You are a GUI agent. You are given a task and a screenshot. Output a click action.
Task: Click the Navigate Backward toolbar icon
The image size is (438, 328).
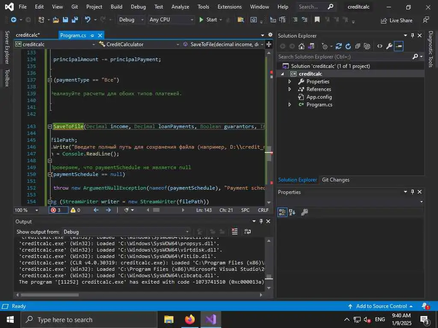click(x=13, y=20)
